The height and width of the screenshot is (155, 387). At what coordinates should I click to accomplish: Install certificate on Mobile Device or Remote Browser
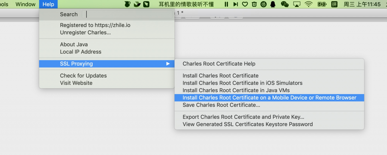[269, 98]
